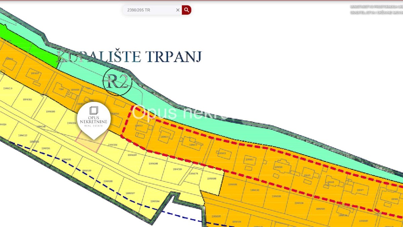Viewport: 403px width, 227px height.
Task: Click the Ministarstvo header text at top right
Action: [376, 7]
